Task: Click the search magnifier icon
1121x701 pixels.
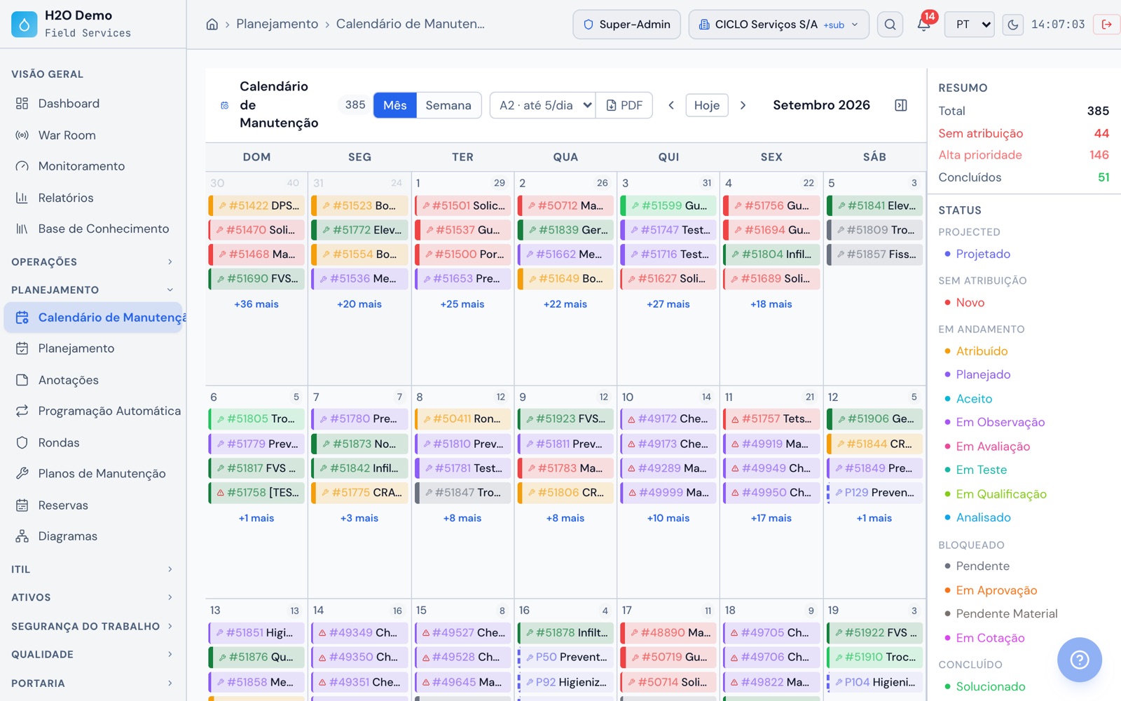Action: click(x=890, y=25)
